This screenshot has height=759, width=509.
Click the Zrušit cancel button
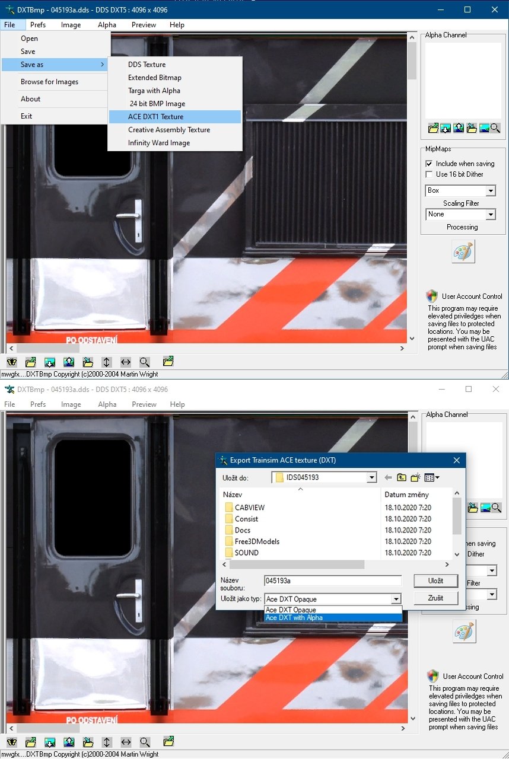point(435,598)
